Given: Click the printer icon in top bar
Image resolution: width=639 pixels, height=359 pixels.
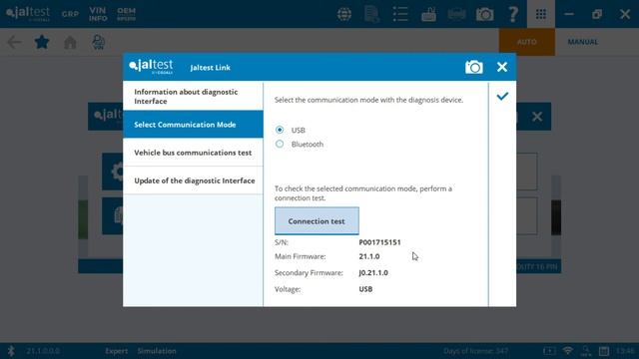Looking at the screenshot, I should click(456, 14).
